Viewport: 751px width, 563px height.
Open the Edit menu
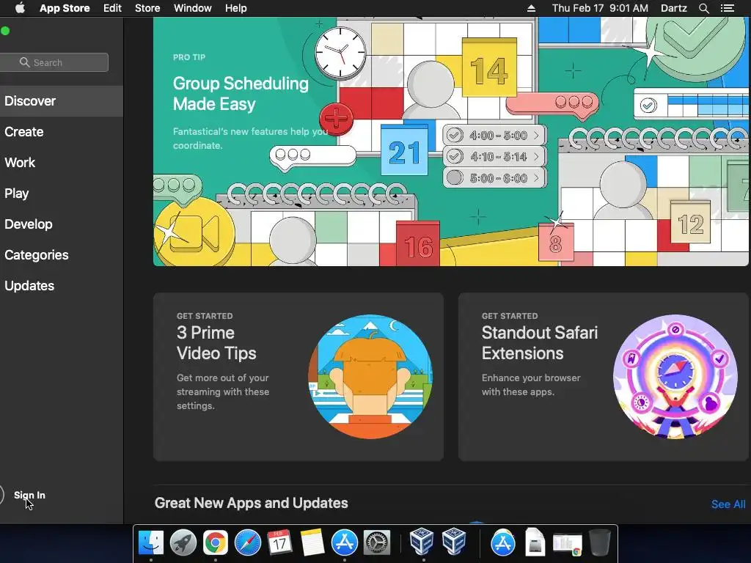pyautogui.click(x=112, y=8)
